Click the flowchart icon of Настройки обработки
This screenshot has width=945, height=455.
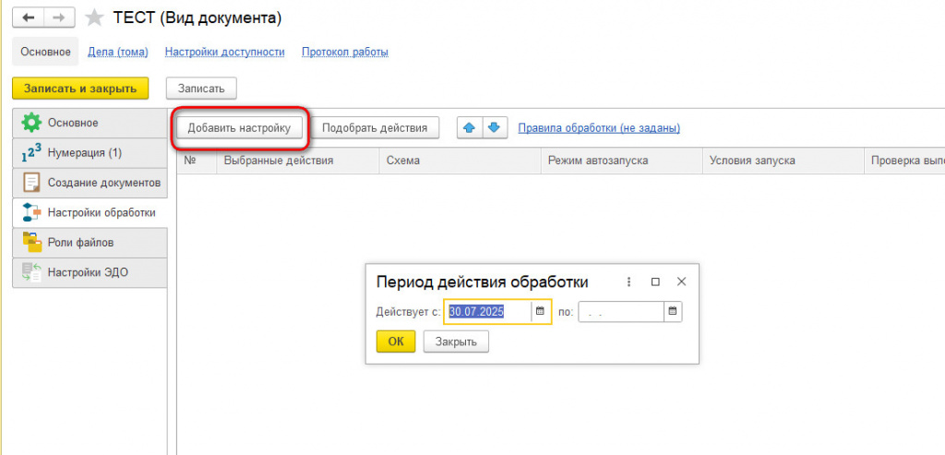31,213
